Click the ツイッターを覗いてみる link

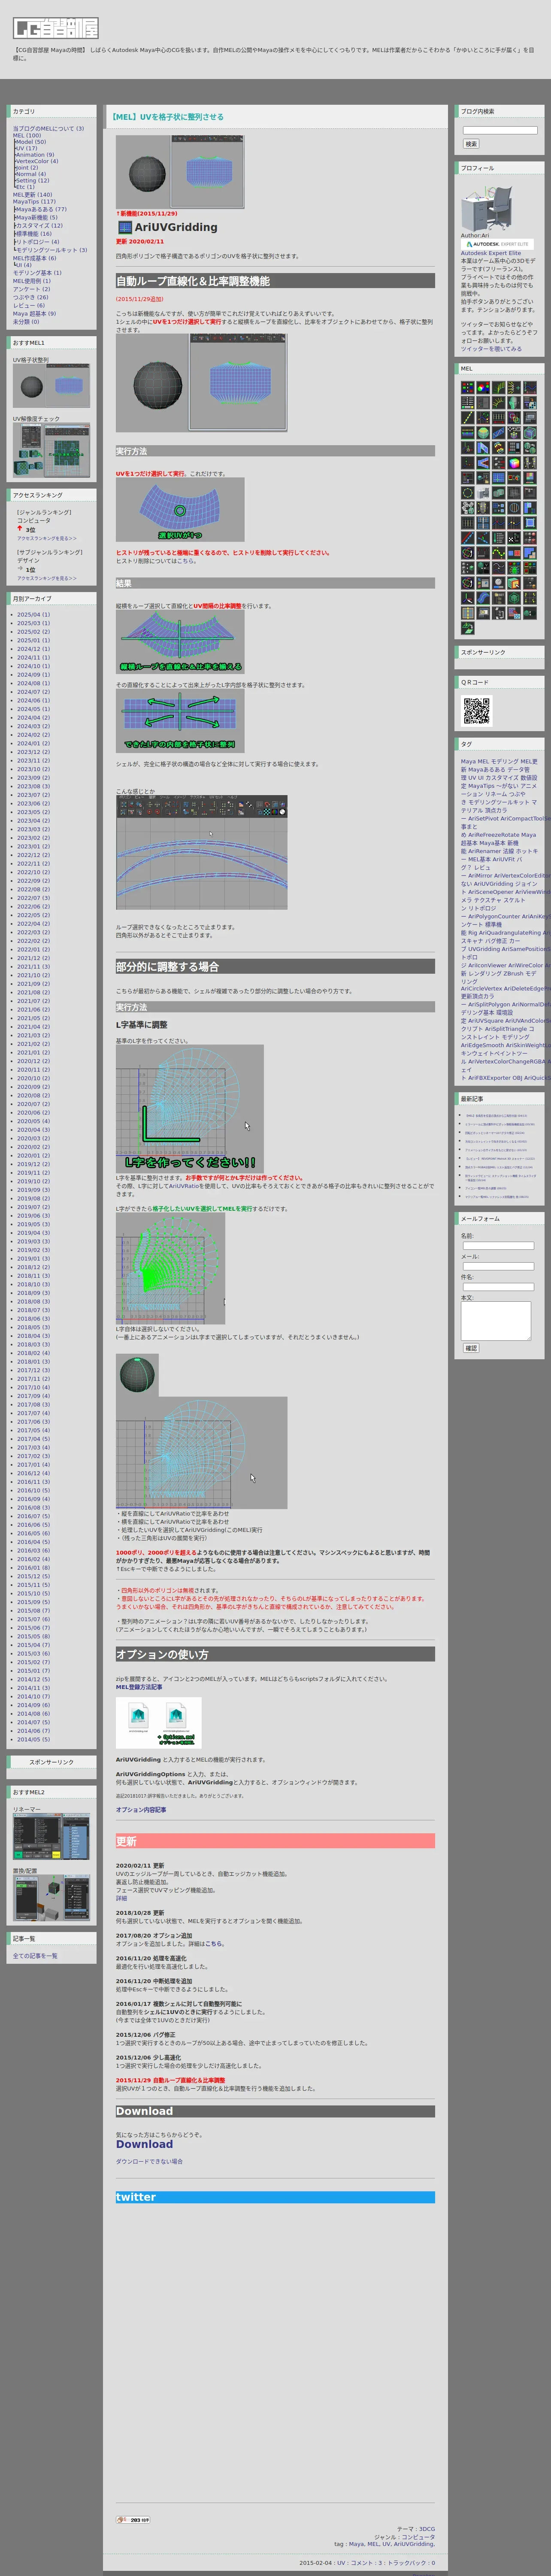pyautogui.click(x=491, y=349)
